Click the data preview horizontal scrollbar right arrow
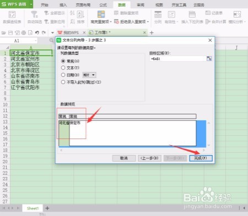248x216 pixels. coord(203,150)
